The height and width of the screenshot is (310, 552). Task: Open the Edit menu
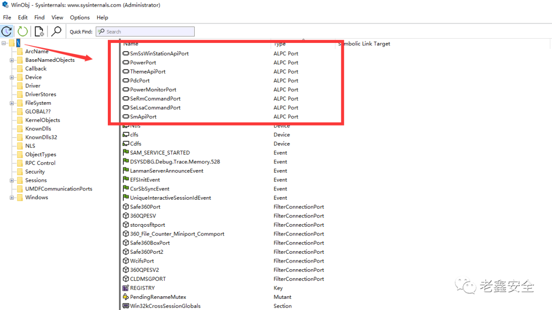click(23, 17)
